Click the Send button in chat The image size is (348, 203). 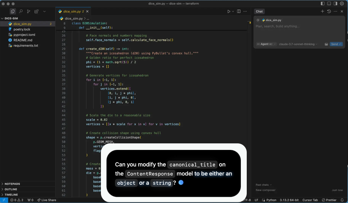click(x=336, y=44)
